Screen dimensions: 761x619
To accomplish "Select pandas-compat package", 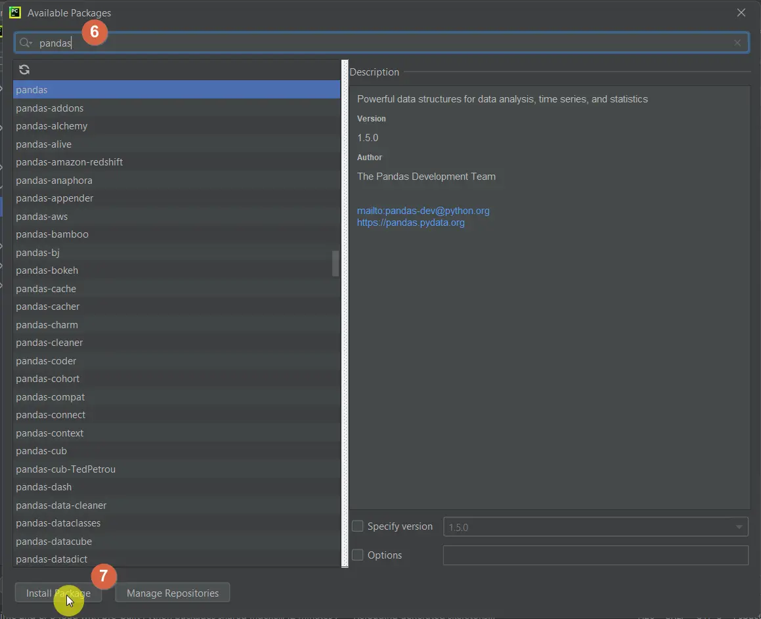I will [x=177, y=397].
